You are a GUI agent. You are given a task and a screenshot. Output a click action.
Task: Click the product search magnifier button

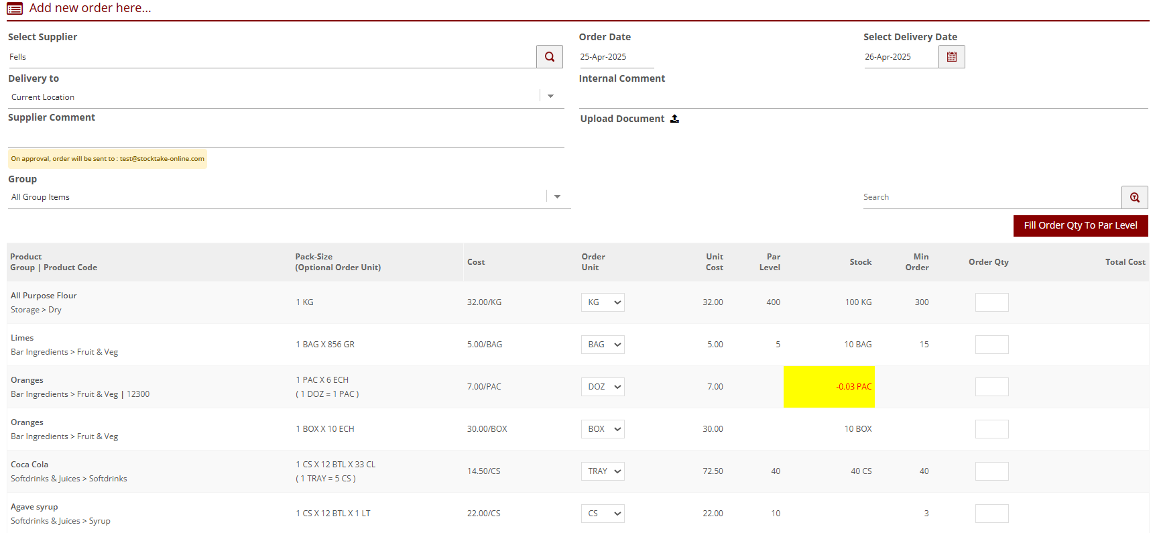point(1134,197)
